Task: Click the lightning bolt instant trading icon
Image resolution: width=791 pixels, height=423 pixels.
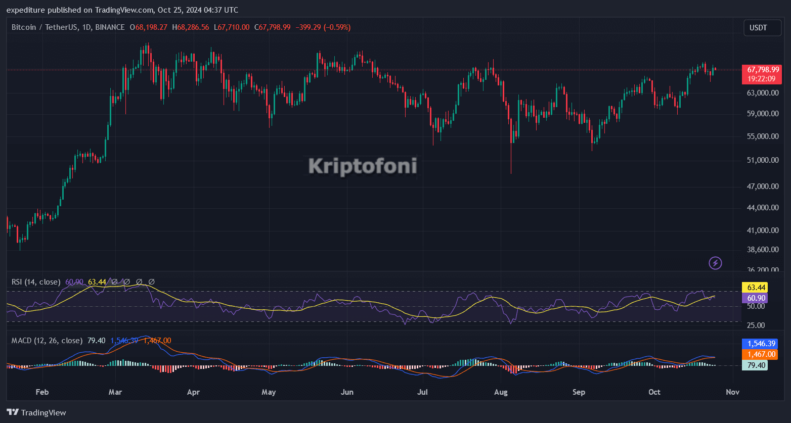Action: coord(716,263)
